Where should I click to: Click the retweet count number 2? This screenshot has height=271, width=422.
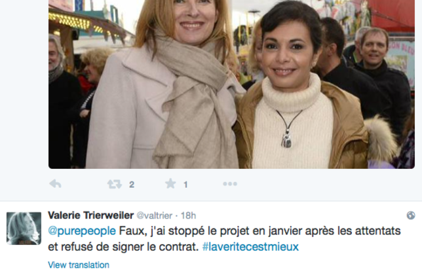point(132,185)
